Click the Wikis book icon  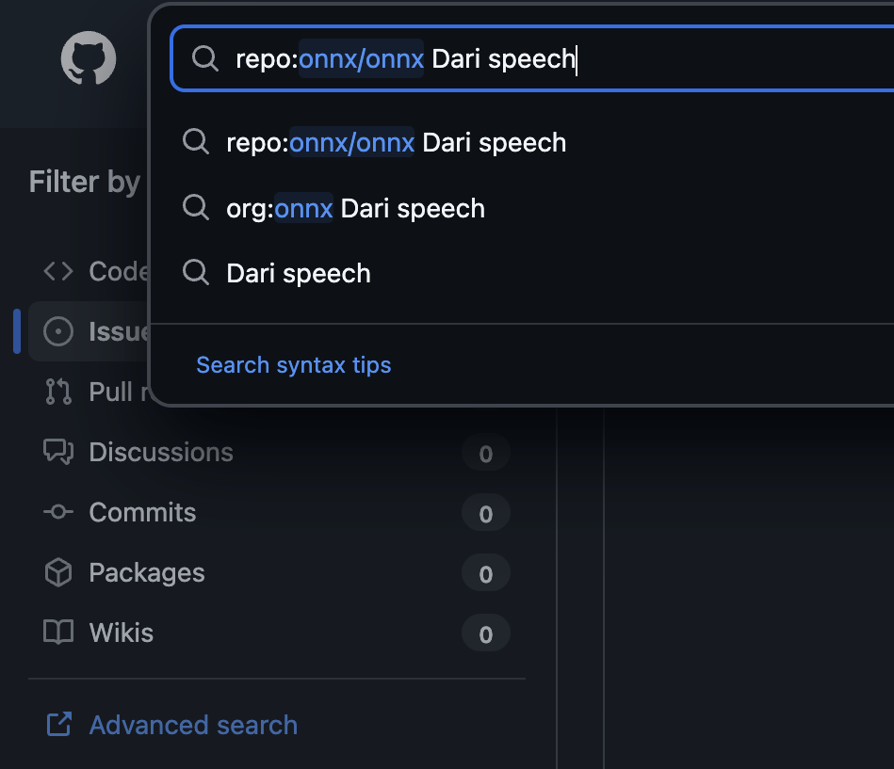coord(58,633)
